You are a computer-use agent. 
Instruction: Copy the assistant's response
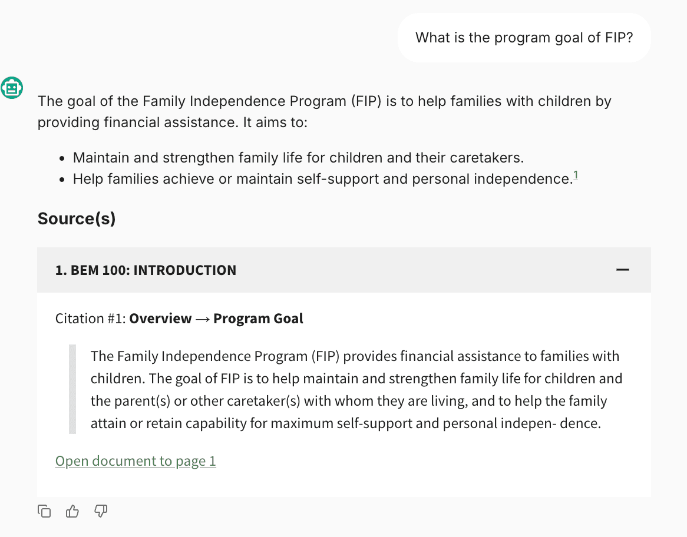44,511
